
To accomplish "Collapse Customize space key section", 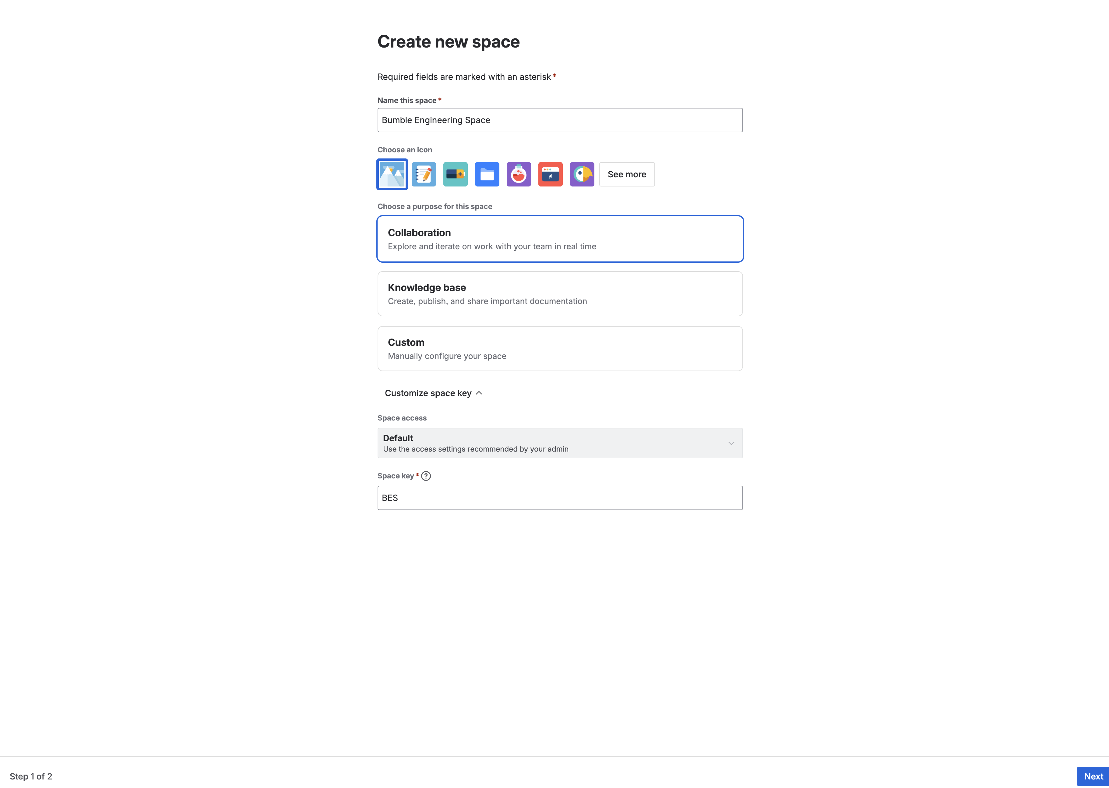I will (433, 393).
